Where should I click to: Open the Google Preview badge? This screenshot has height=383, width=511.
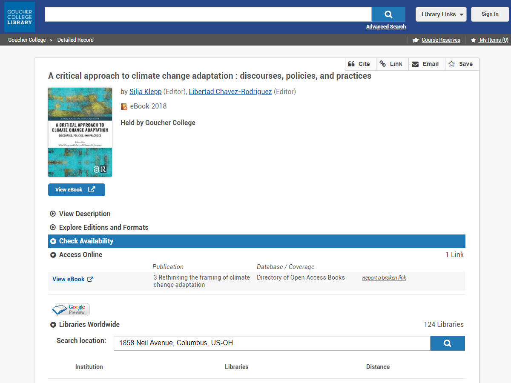click(x=71, y=309)
